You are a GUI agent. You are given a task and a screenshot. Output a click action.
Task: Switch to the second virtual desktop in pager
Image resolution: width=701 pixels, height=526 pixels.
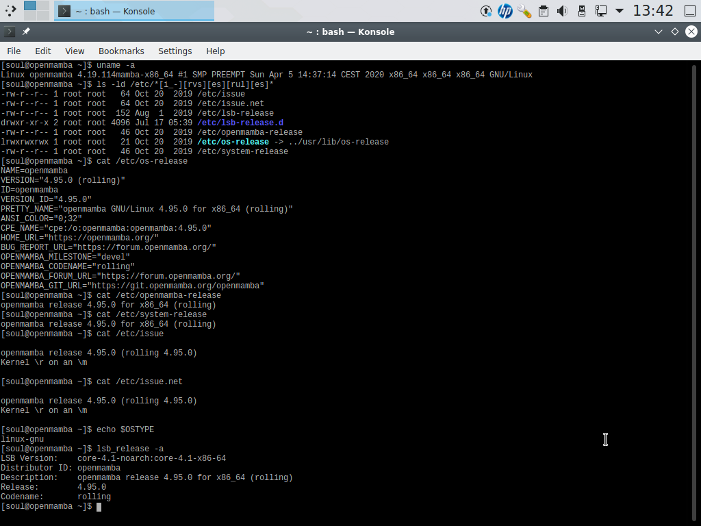click(x=43, y=5)
